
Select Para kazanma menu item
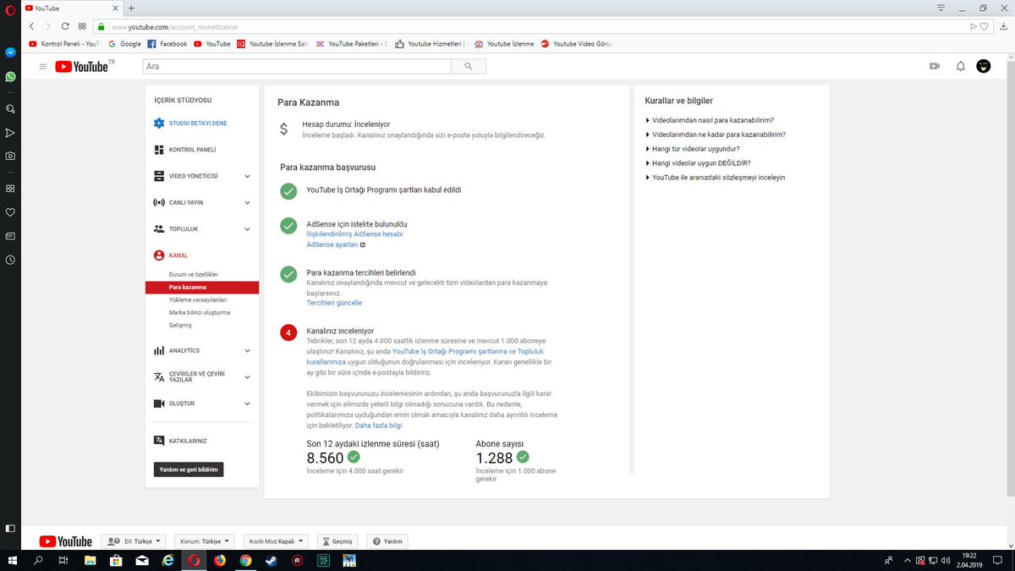click(202, 288)
